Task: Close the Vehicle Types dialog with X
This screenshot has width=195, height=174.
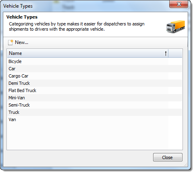Action: (x=178, y=4)
